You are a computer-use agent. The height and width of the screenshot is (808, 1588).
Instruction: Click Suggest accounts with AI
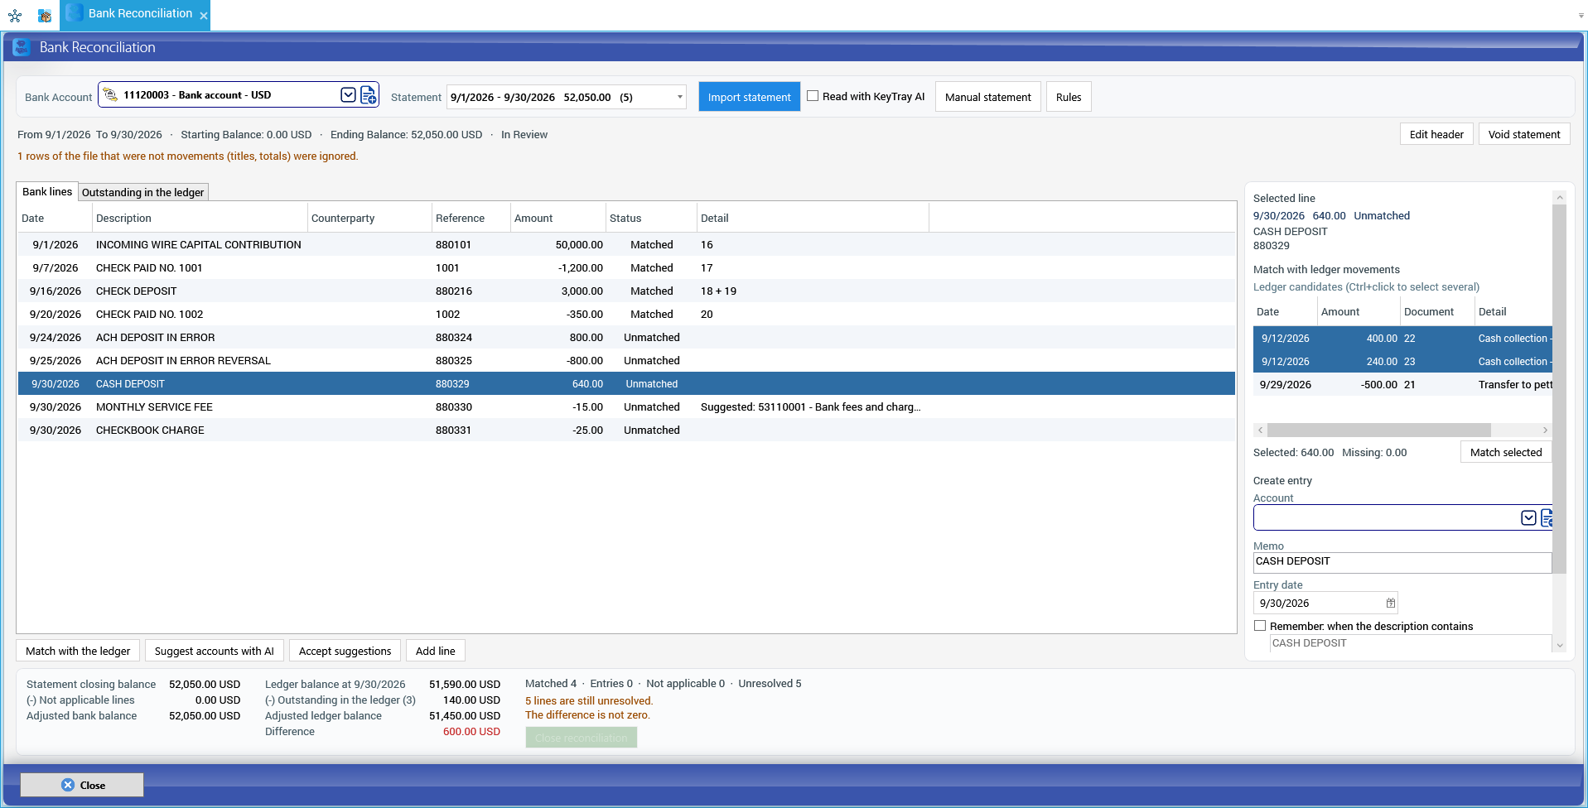coord(215,651)
